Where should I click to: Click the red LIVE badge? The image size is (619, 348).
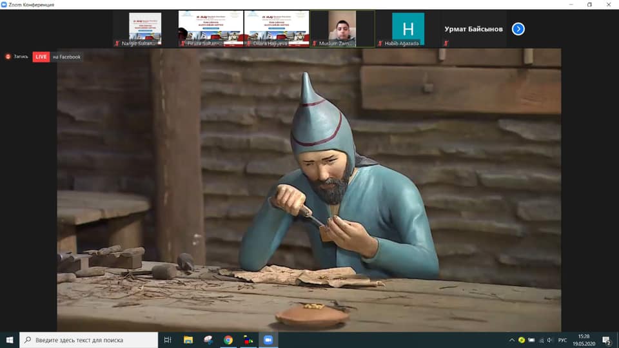[x=41, y=57]
